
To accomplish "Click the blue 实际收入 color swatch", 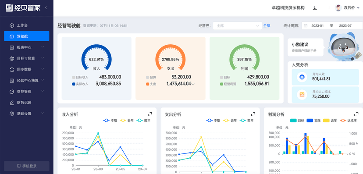I will [x=74, y=84].
